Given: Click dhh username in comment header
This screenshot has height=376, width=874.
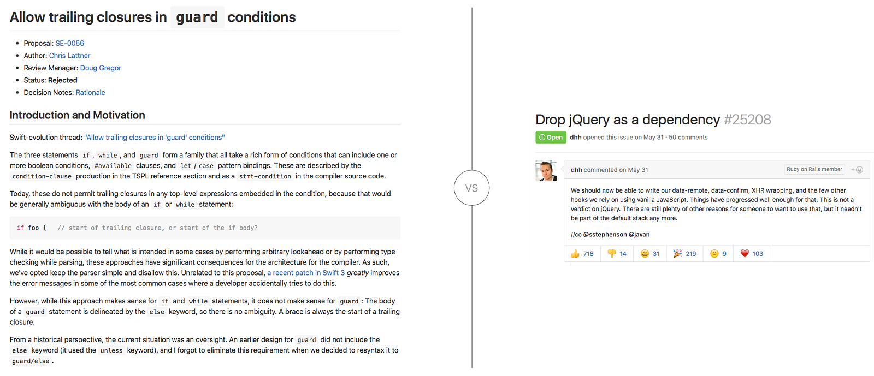Looking at the screenshot, I should [x=576, y=170].
